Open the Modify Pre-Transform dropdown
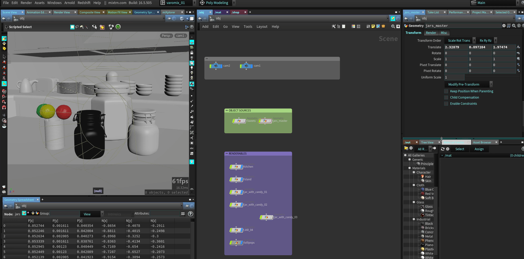 pyautogui.click(x=464, y=84)
